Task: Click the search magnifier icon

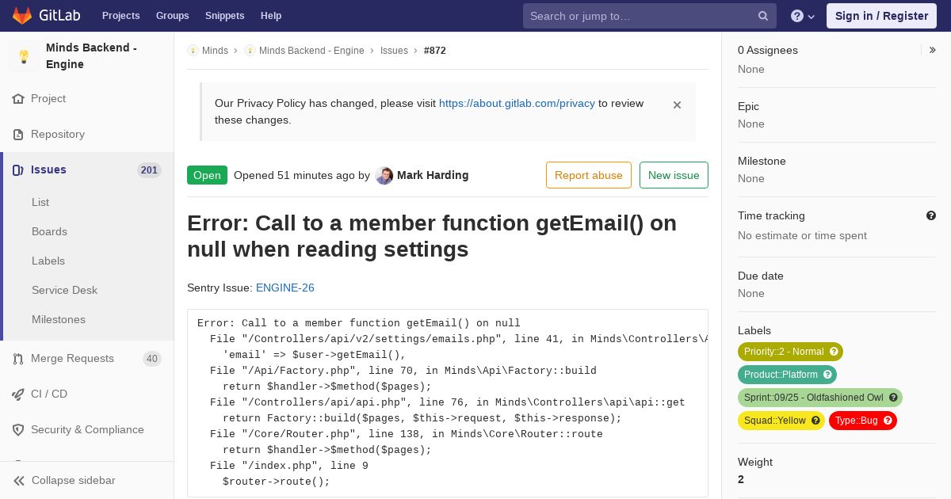Action: [763, 16]
